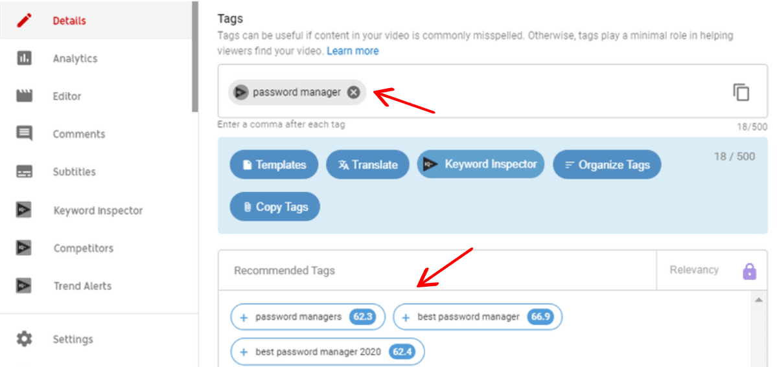
Task: Open the Analytics sidebar icon
Action: [24, 58]
